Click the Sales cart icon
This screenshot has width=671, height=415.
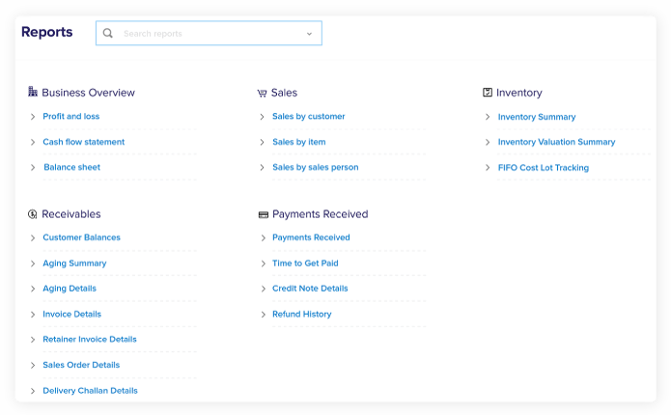[x=262, y=93]
